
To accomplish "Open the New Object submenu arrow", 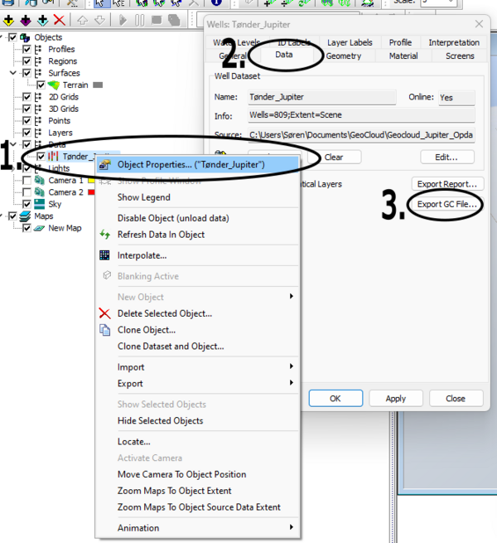I will tap(292, 297).
